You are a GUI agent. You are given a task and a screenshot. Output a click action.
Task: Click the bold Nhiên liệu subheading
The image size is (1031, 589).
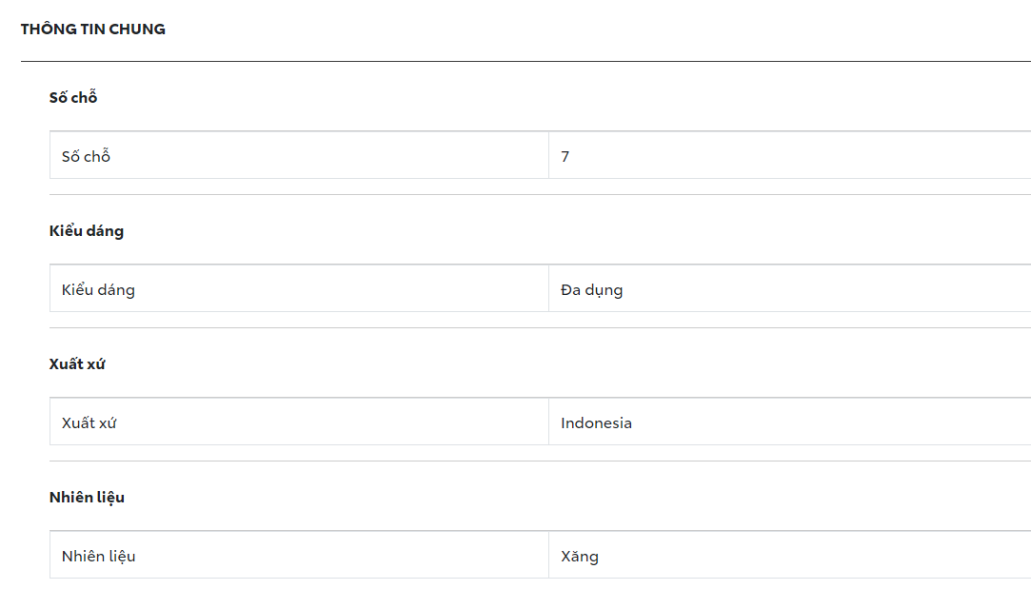[87, 498]
